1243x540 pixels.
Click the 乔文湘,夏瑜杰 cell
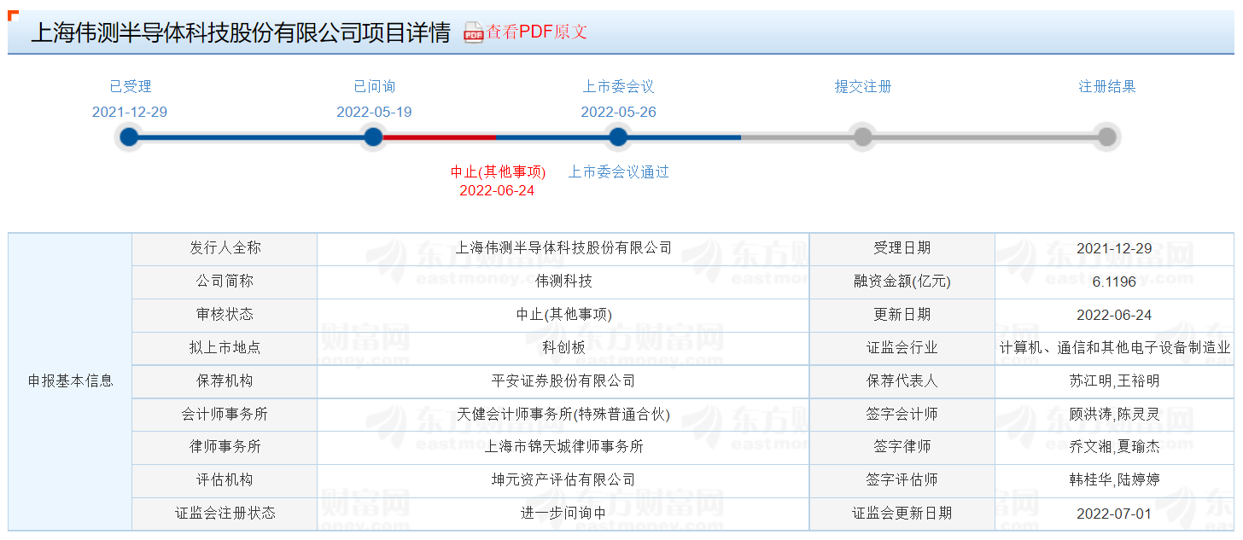click(1114, 447)
